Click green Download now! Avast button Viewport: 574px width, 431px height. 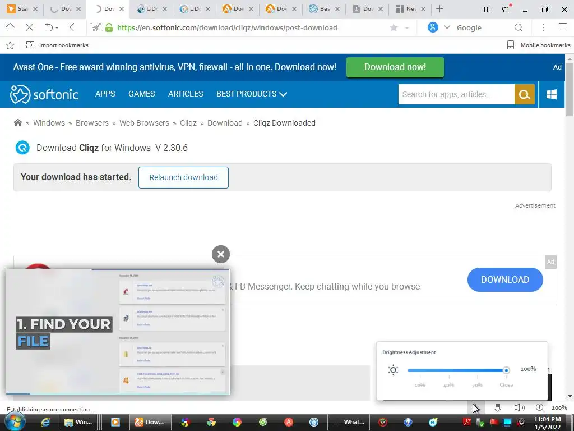click(x=395, y=67)
